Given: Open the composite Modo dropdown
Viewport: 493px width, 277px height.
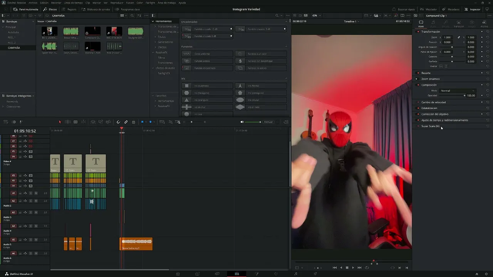Looking at the screenshot, I should pyautogui.click(x=458, y=91).
